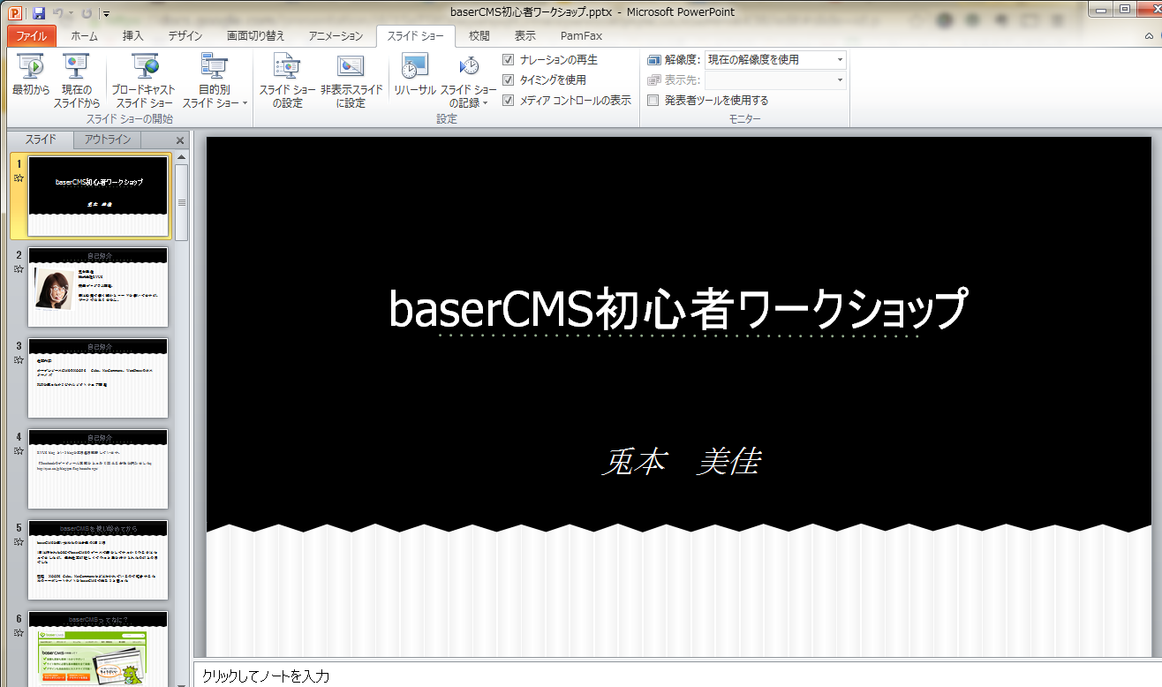Click the Redo icon in Quick Access
Viewport: 1162px width, 687px height.
pos(87,13)
